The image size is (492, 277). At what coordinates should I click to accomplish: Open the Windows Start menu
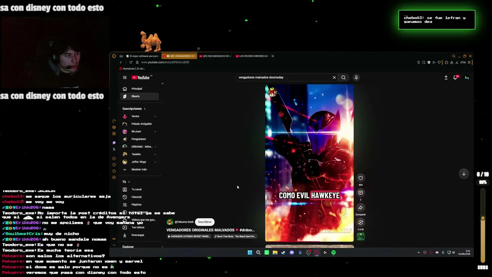250,253
